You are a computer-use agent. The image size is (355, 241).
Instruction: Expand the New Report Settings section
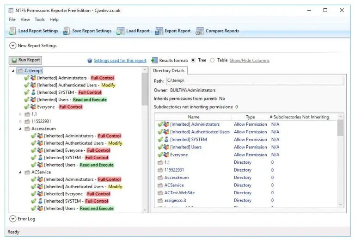[x=12, y=46]
